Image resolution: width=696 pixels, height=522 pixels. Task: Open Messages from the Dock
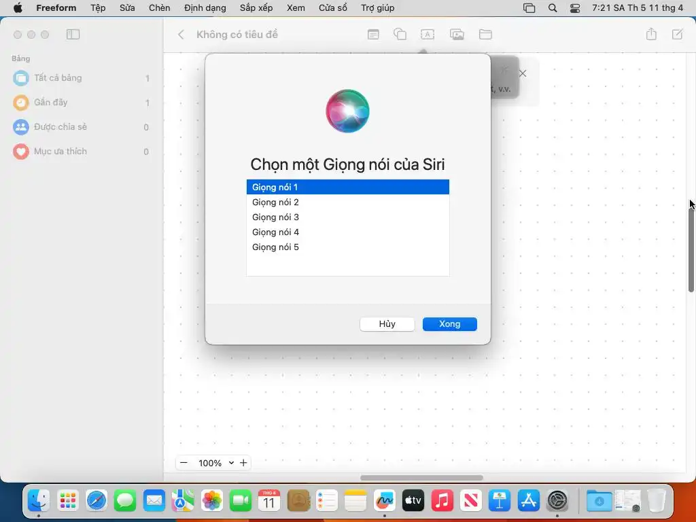[125, 501]
